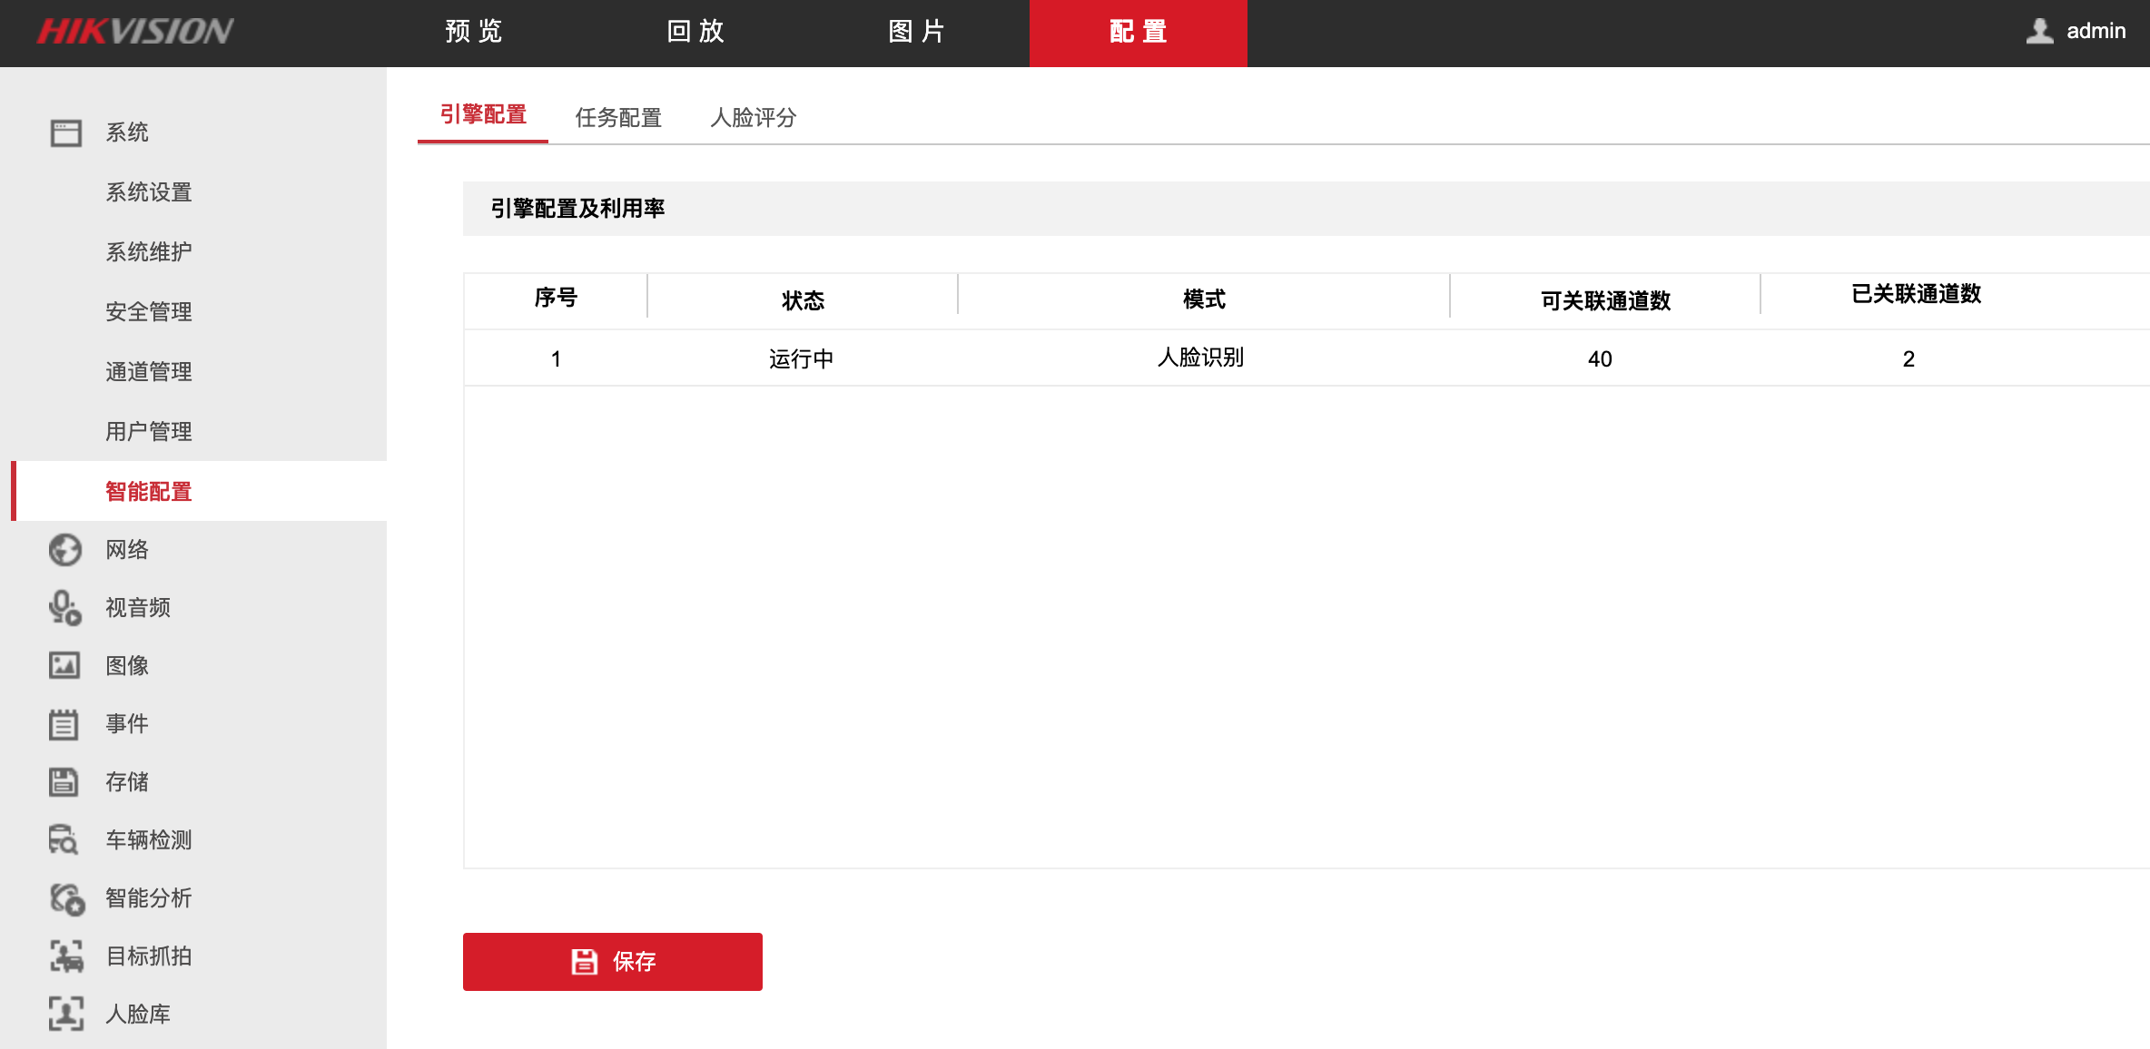Image resolution: width=2150 pixels, height=1049 pixels.
Task: Switch to 任务配置 tab
Action: [618, 118]
